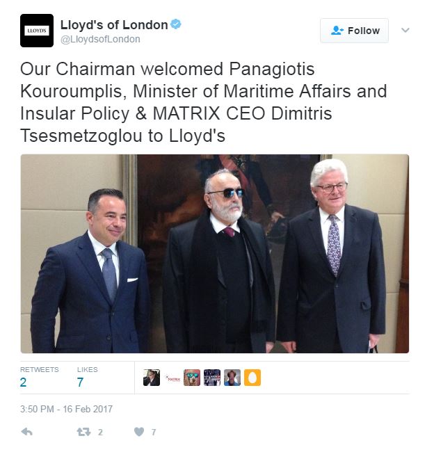
Task: Open the orange egg default avatar
Action: (x=252, y=378)
